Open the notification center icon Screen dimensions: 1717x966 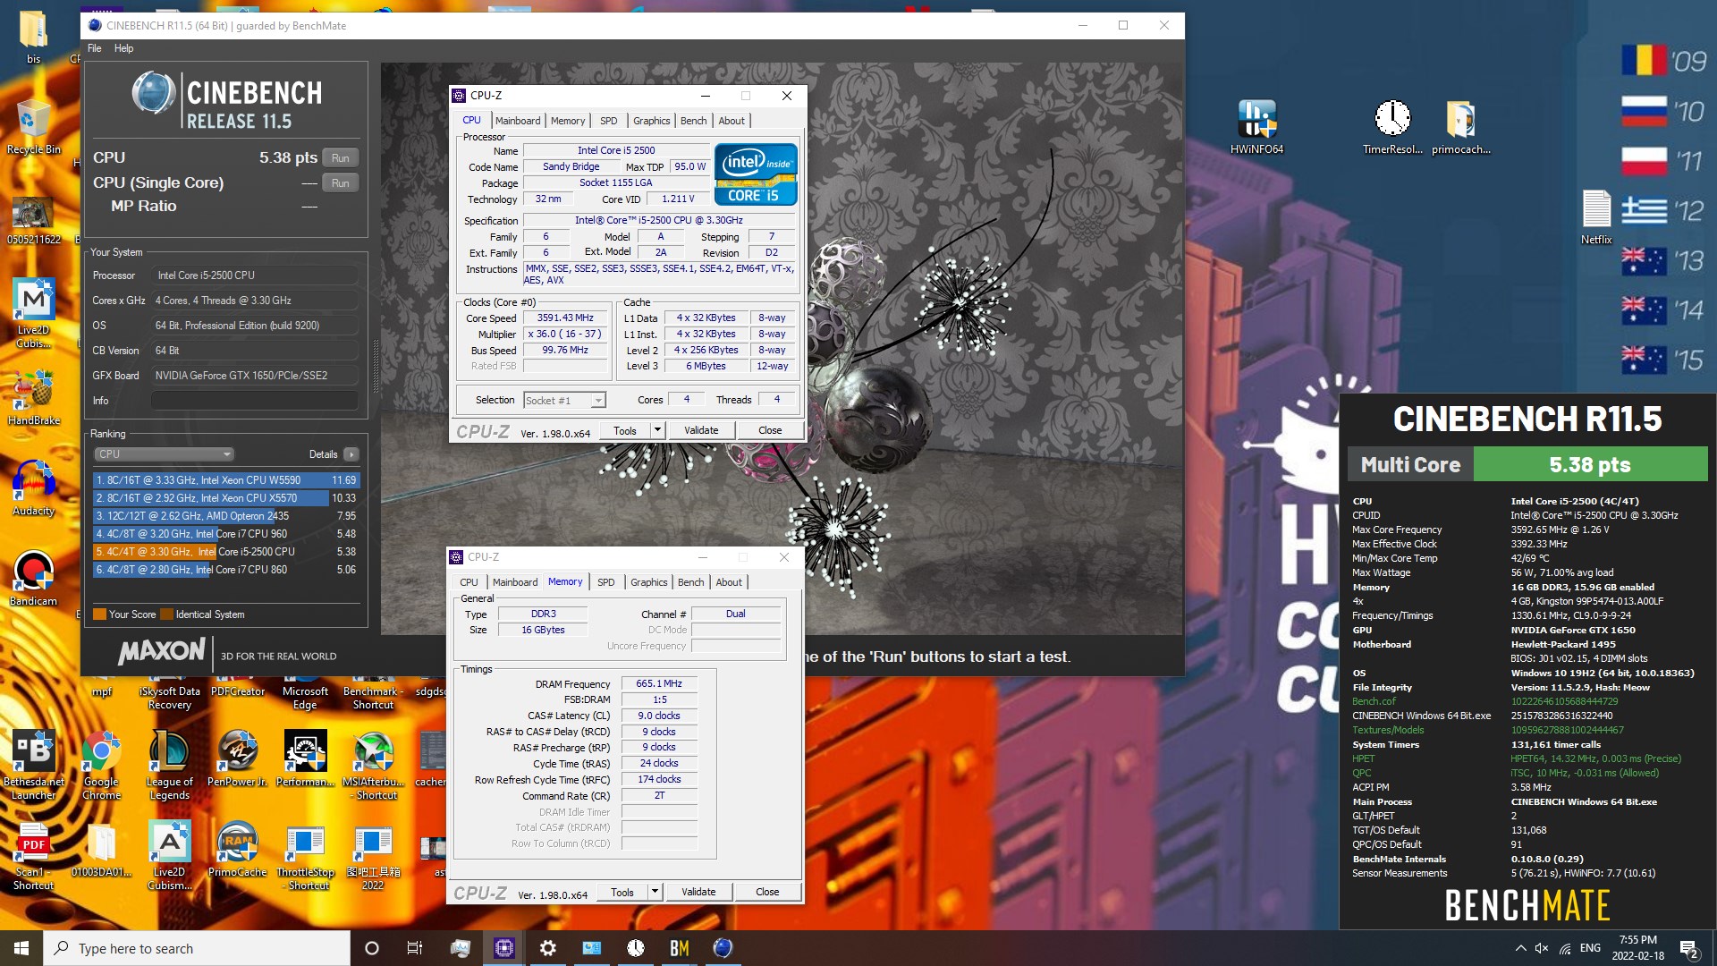(1689, 949)
